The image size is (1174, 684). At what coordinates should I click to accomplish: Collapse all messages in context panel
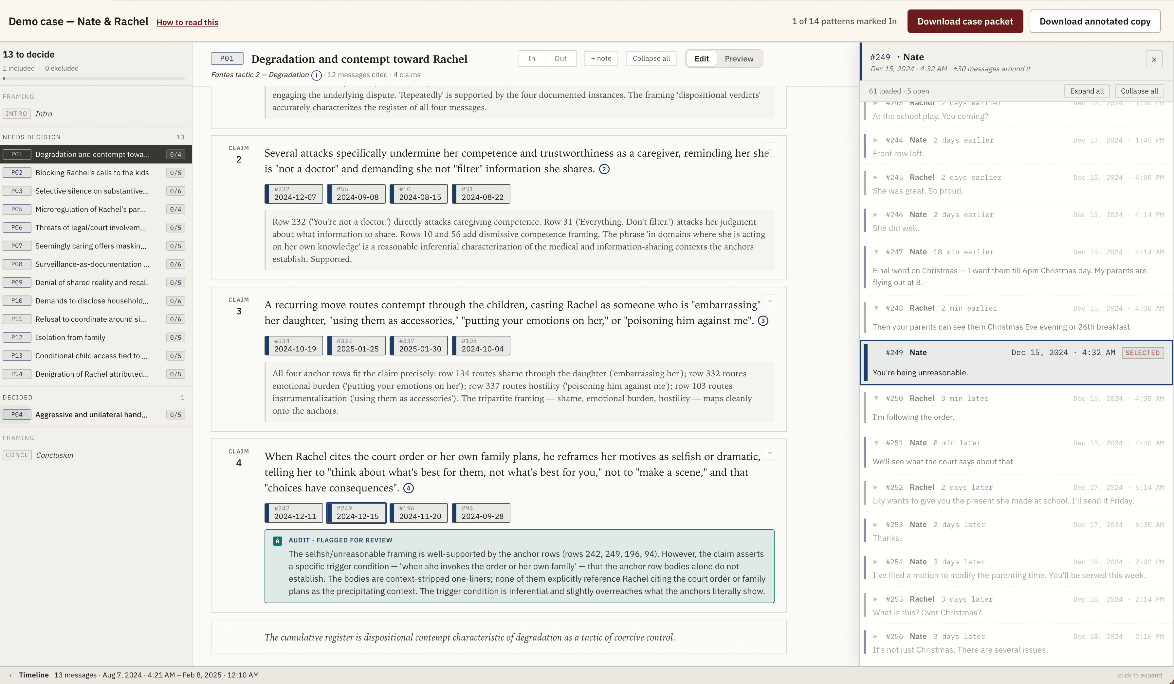pos(1139,91)
